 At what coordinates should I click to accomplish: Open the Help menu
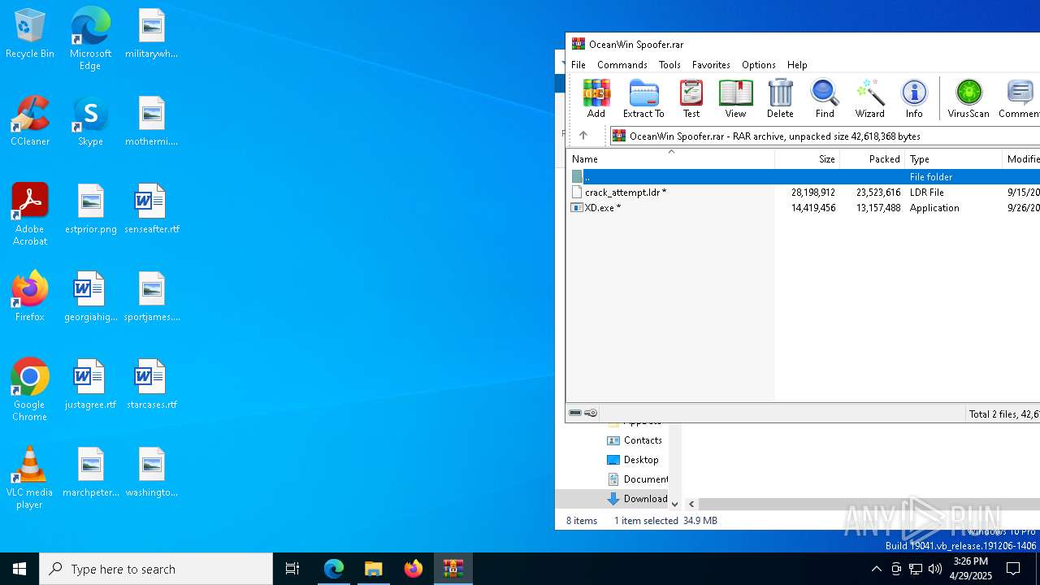point(797,64)
